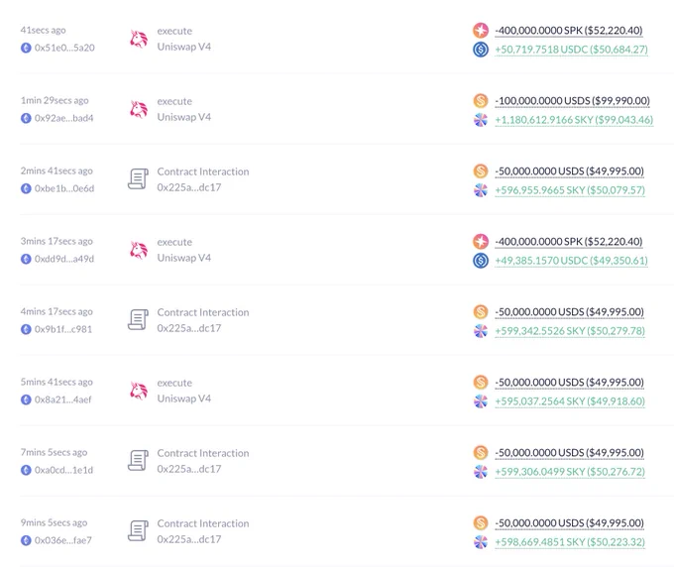Click Uniswap V4 label in 1min 29secs row

click(184, 117)
